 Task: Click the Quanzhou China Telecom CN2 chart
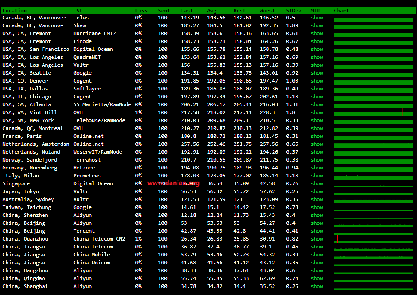tap(373, 239)
